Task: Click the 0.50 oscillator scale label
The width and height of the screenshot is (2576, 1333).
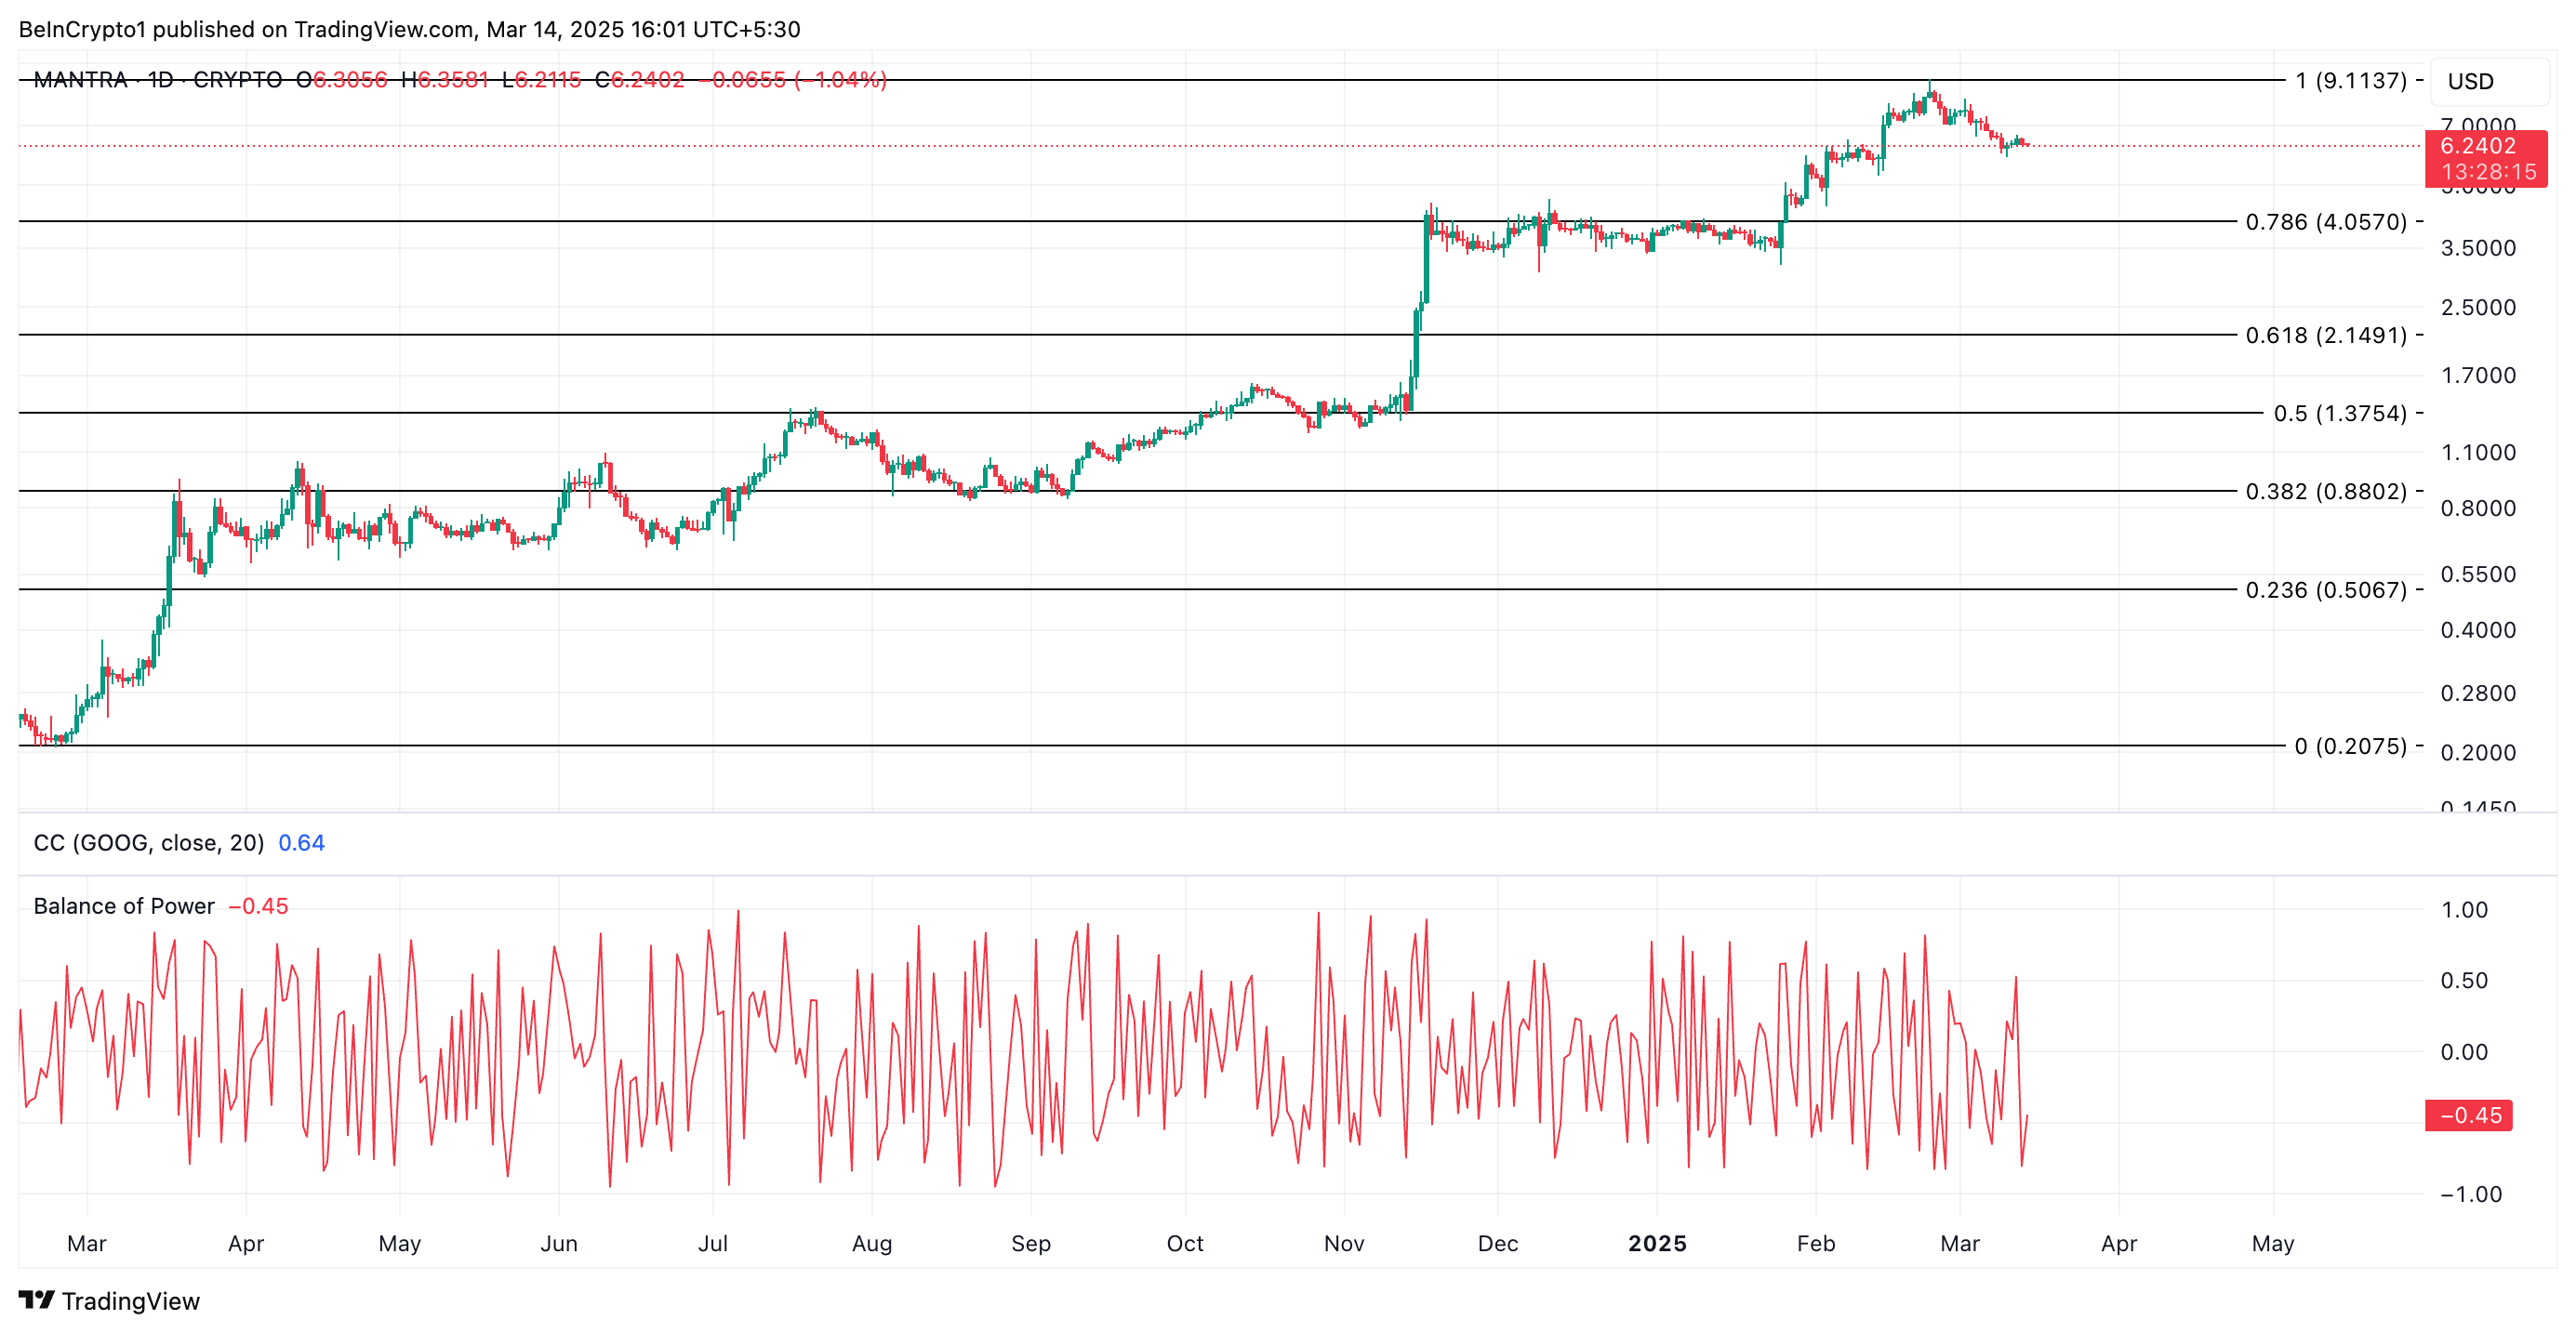Action: pyautogui.click(x=2464, y=981)
